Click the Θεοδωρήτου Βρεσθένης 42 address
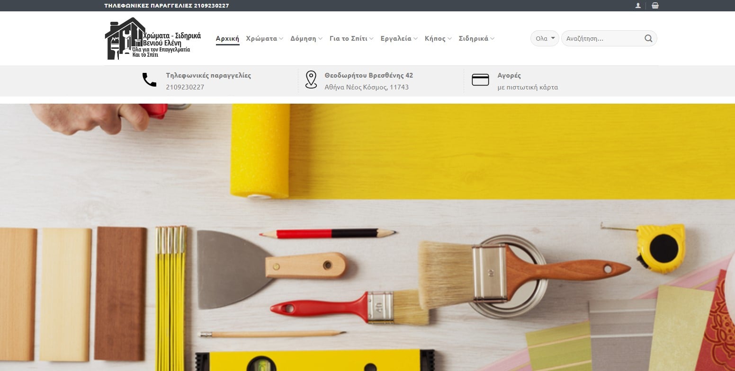 pyautogui.click(x=369, y=75)
